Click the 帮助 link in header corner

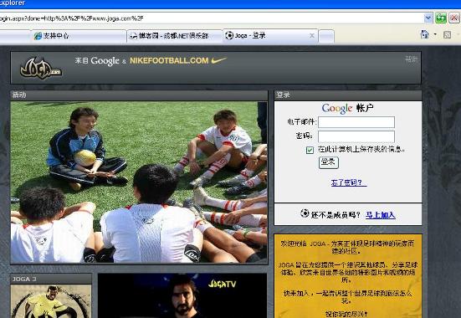click(412, 59)
